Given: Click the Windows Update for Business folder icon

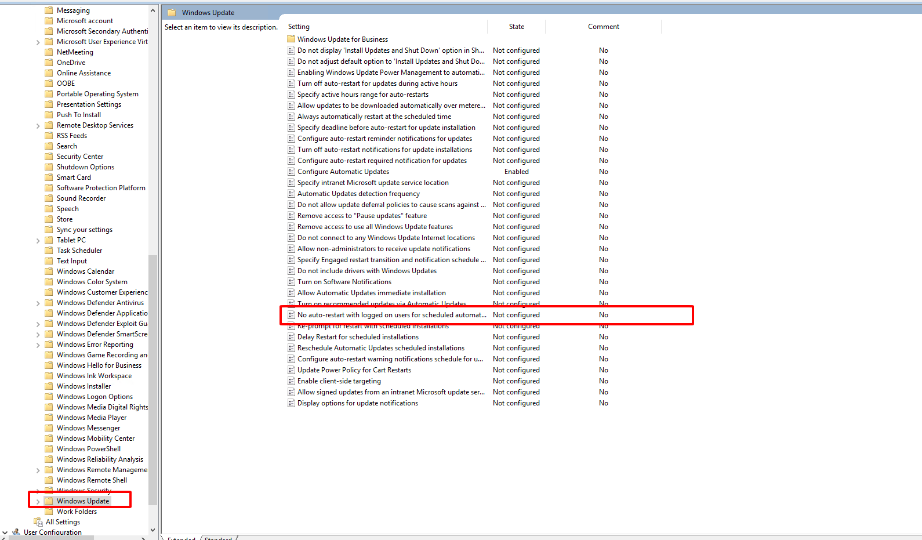Looking at the screenshot, I should (291, 39).
